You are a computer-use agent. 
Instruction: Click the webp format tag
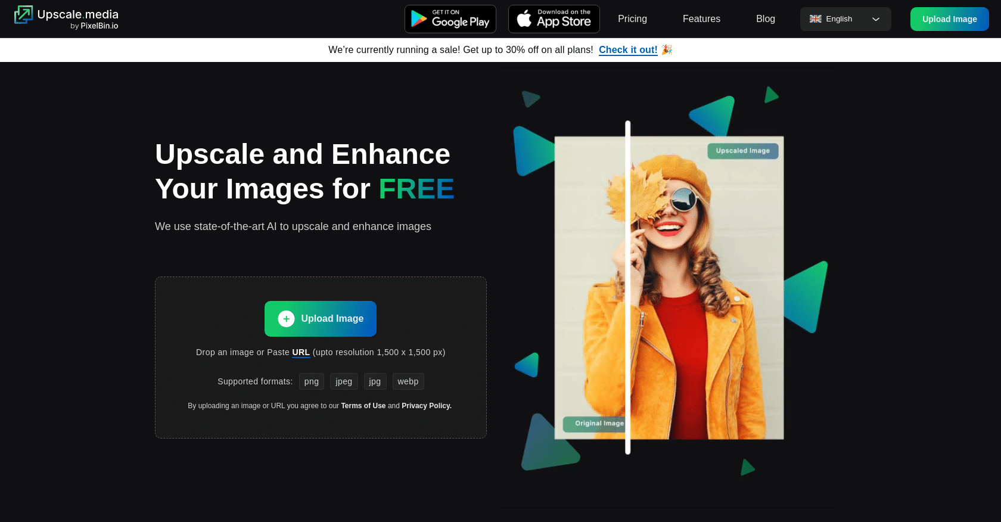408,381
